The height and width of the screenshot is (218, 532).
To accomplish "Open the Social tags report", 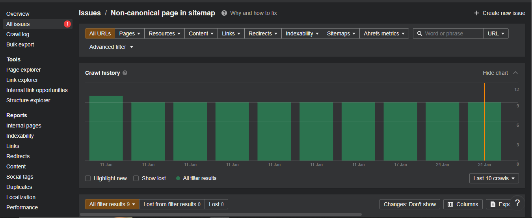I will pos(20,177).
